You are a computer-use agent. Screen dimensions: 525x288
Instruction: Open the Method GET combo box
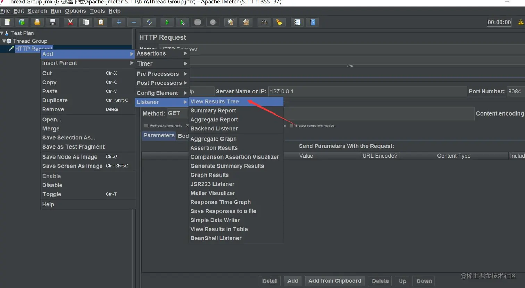177,113
